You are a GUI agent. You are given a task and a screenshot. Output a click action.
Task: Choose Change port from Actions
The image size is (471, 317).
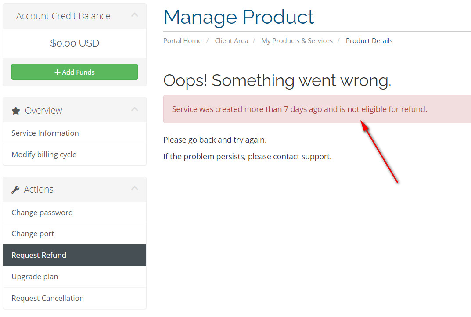tap(33, 234)
